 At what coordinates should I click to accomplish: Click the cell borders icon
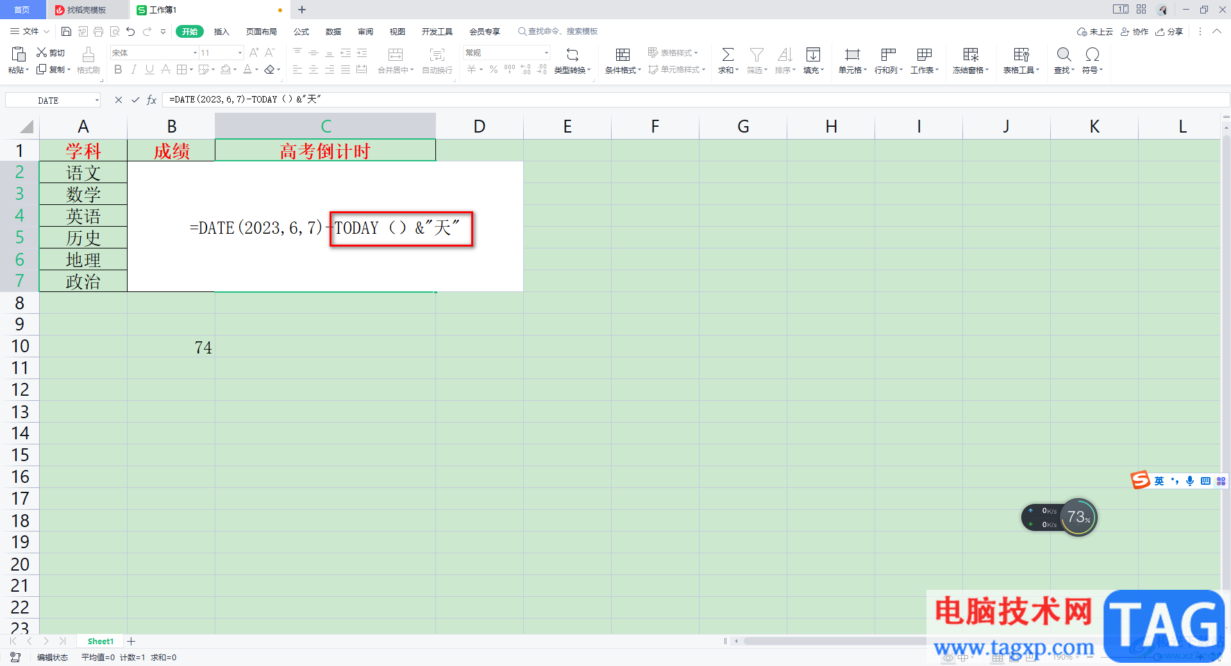coord(182,69)
